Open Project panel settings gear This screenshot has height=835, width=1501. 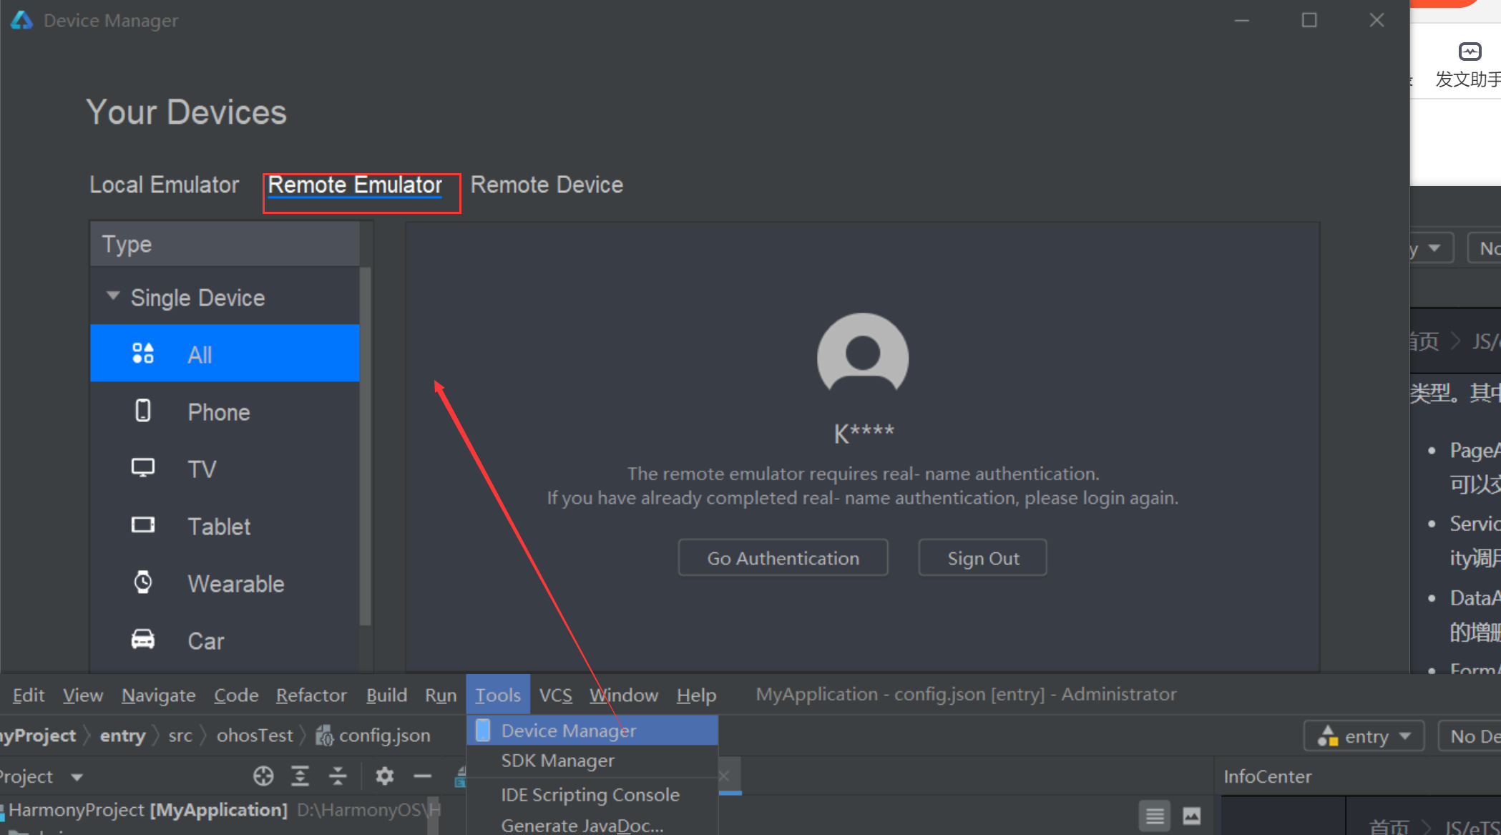[385, 776]
